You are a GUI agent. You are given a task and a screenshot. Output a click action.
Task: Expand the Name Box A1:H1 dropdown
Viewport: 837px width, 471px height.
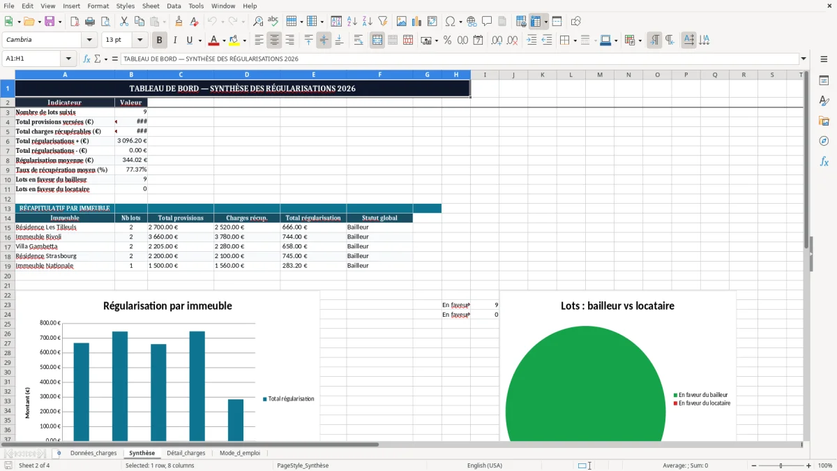(68, 59)
